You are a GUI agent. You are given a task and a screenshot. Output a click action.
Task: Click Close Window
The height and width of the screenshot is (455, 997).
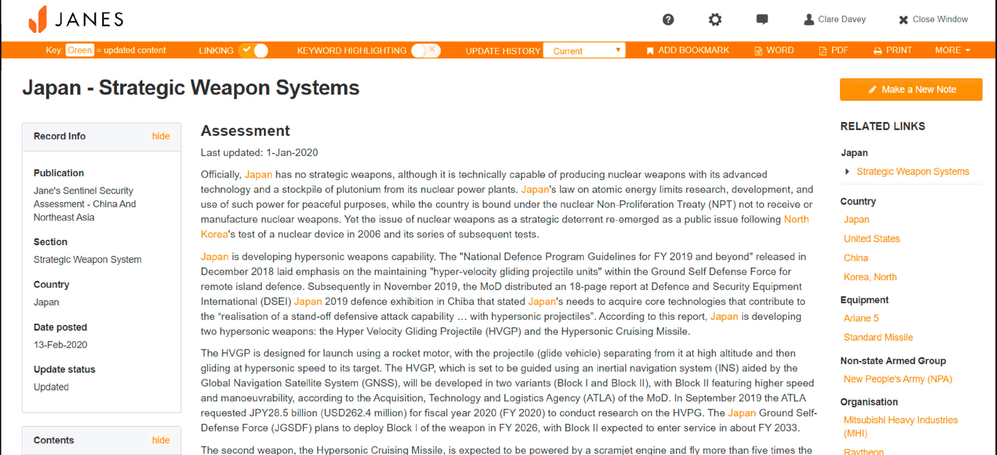[x=933, y=19]
